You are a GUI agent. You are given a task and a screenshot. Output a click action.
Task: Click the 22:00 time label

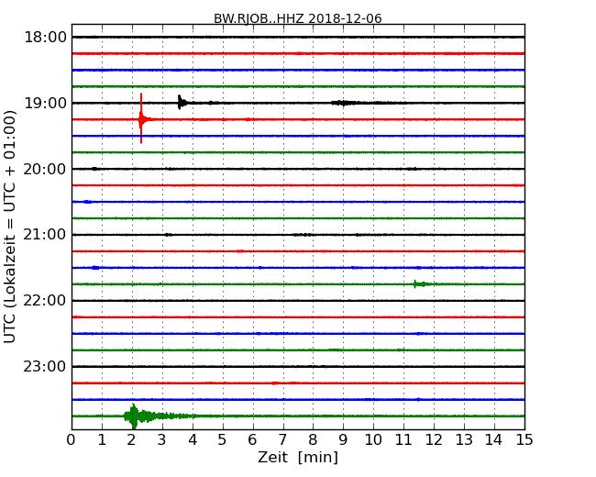click(45, 301)
